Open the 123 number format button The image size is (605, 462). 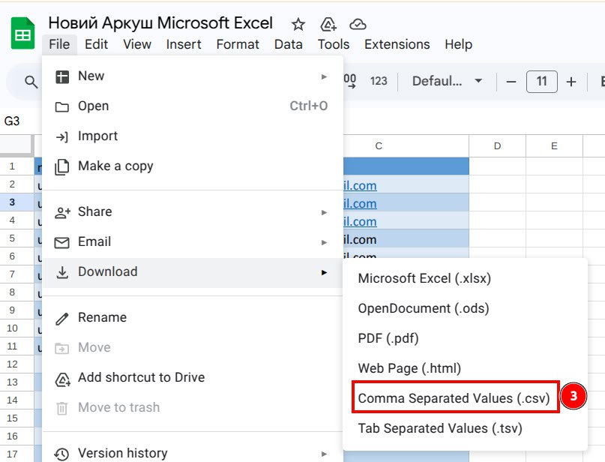pyautogui.click(x=379, y=81)
